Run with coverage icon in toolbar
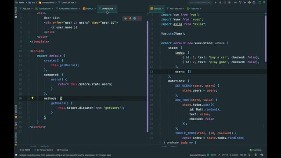281x158 pixels. [x=225, y=3]
